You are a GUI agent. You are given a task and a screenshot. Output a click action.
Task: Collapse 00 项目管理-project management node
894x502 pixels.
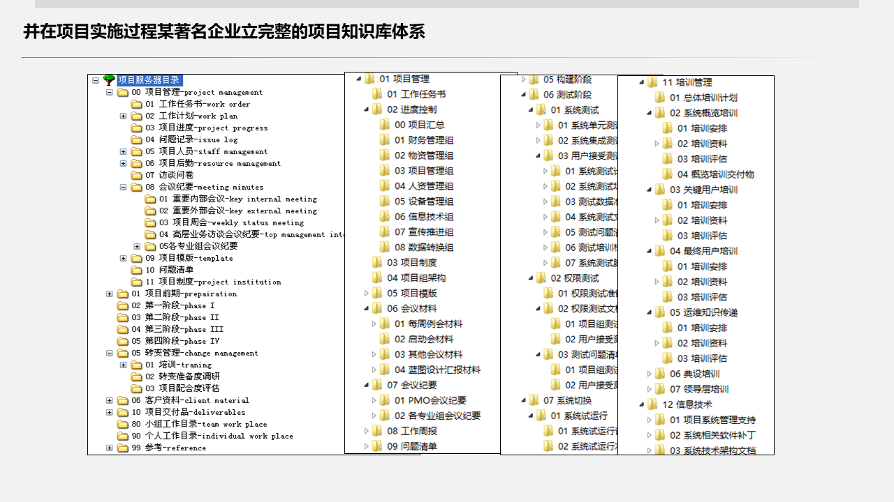click(110, 92)
